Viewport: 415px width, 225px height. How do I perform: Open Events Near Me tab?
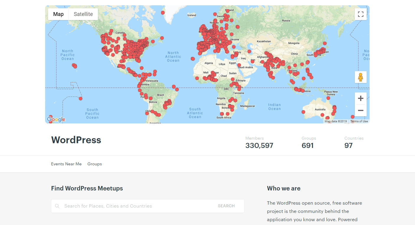tap(66, 164)
